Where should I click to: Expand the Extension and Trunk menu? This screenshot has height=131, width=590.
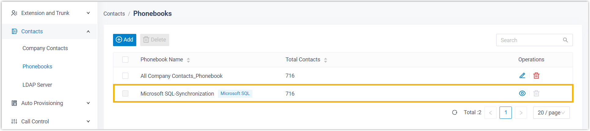tap(50, 13)
